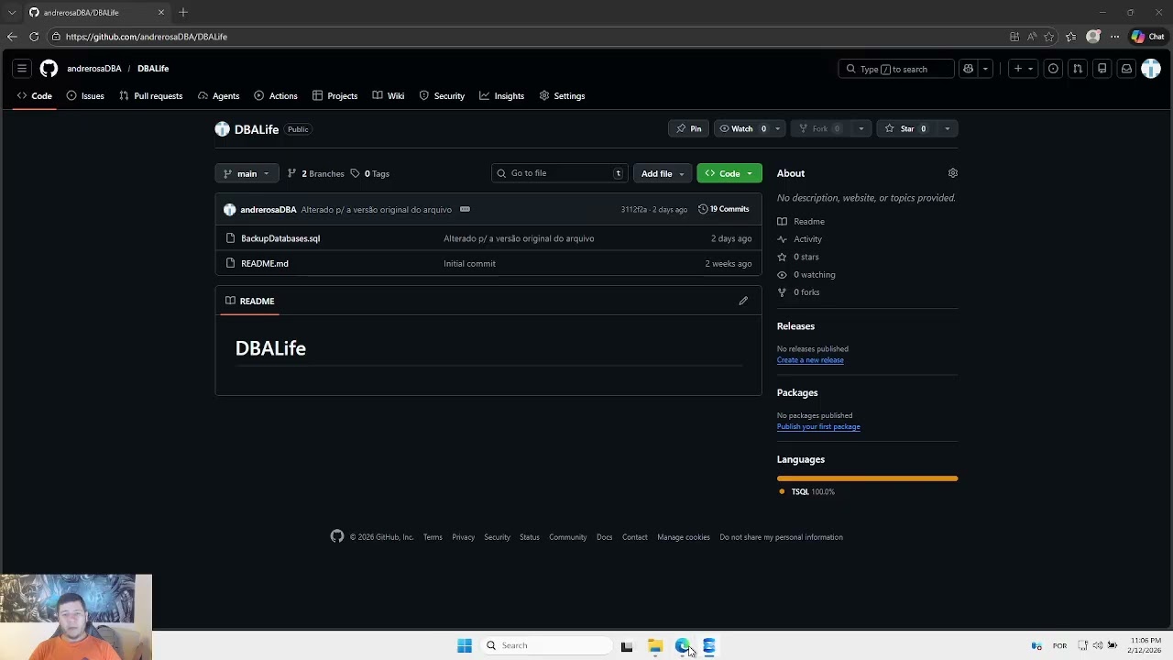Open the Agents tab
This screenshot has height=660, width=1173.
tap(218, 96)
